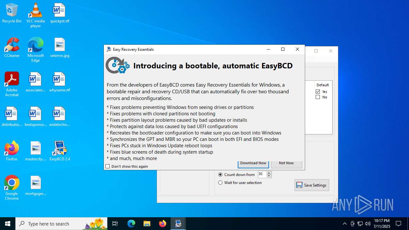409x230 pixels.
Task: Open Google Chrome desktop shortcut
Action: point(12,188)
